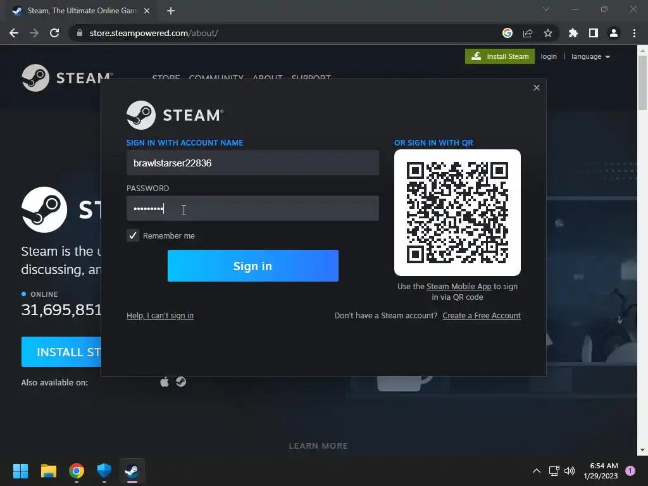Open Help, I can't sign in link

click(160, 315)
